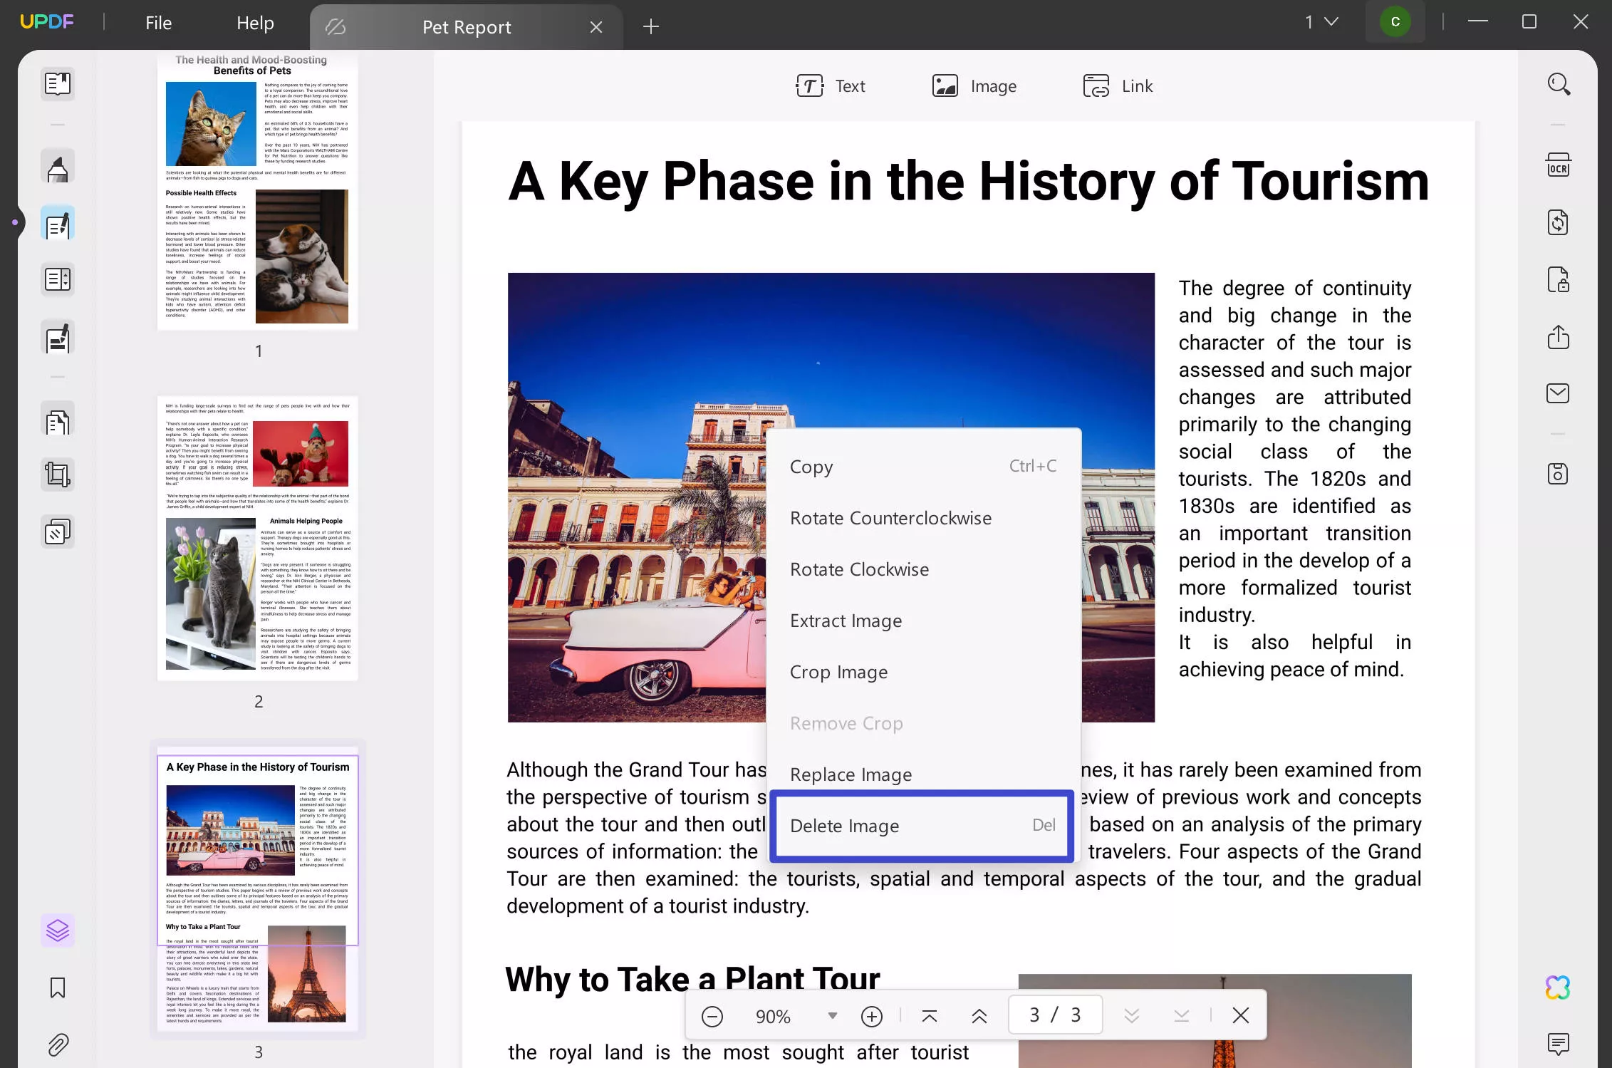Open the UPDF AI assistant
This screenshot has height=1068, width=1612.
pyautogui.click(x=1559, y=987)
